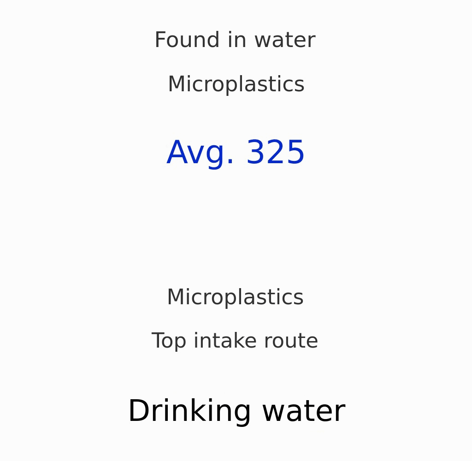Click the number 325 in blue

275,154
